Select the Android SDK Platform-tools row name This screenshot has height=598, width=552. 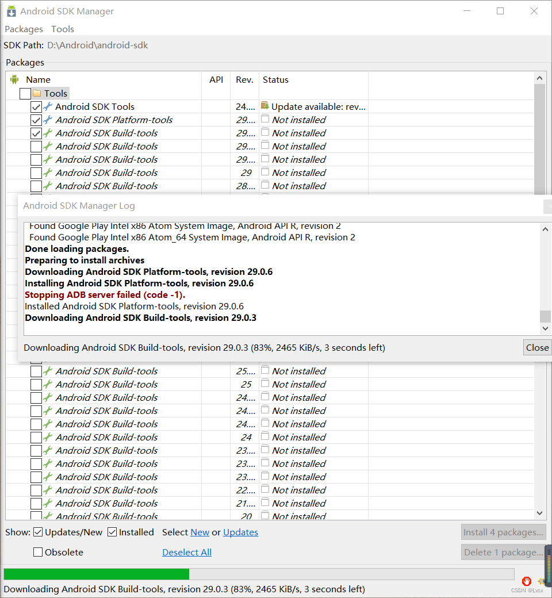pos(114,120)
